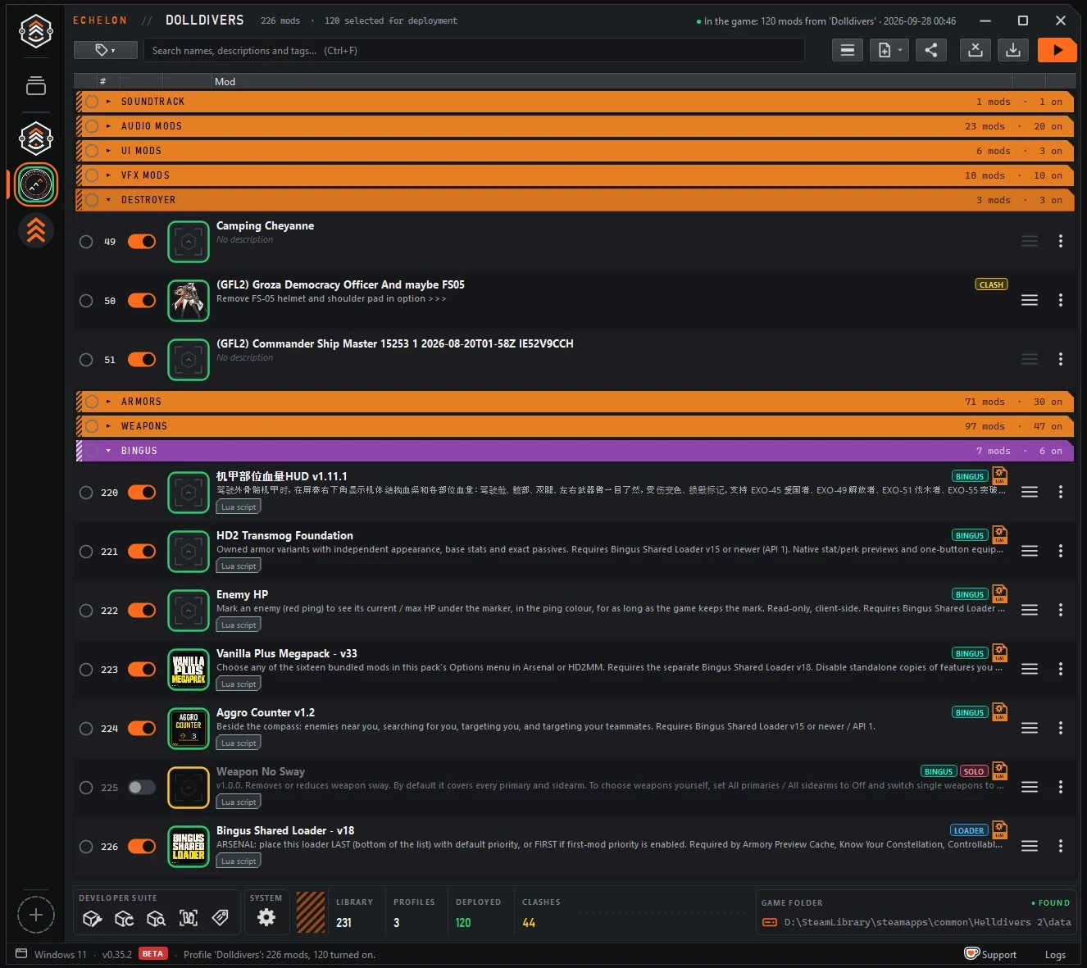Open the Support link
This screenshot has width=1087, height=968.
[990, 954]
